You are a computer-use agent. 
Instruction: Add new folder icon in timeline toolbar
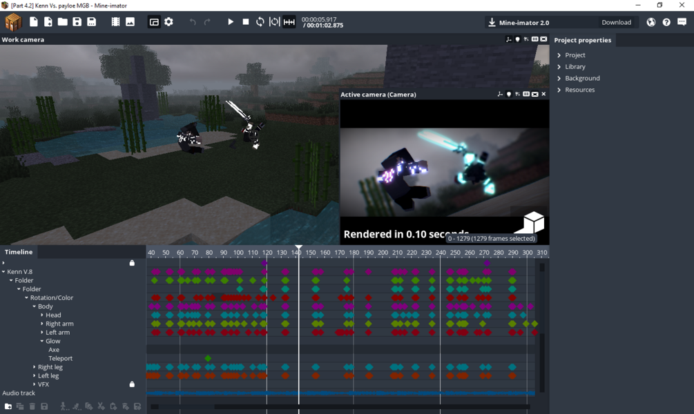click(x=8, y=406)
